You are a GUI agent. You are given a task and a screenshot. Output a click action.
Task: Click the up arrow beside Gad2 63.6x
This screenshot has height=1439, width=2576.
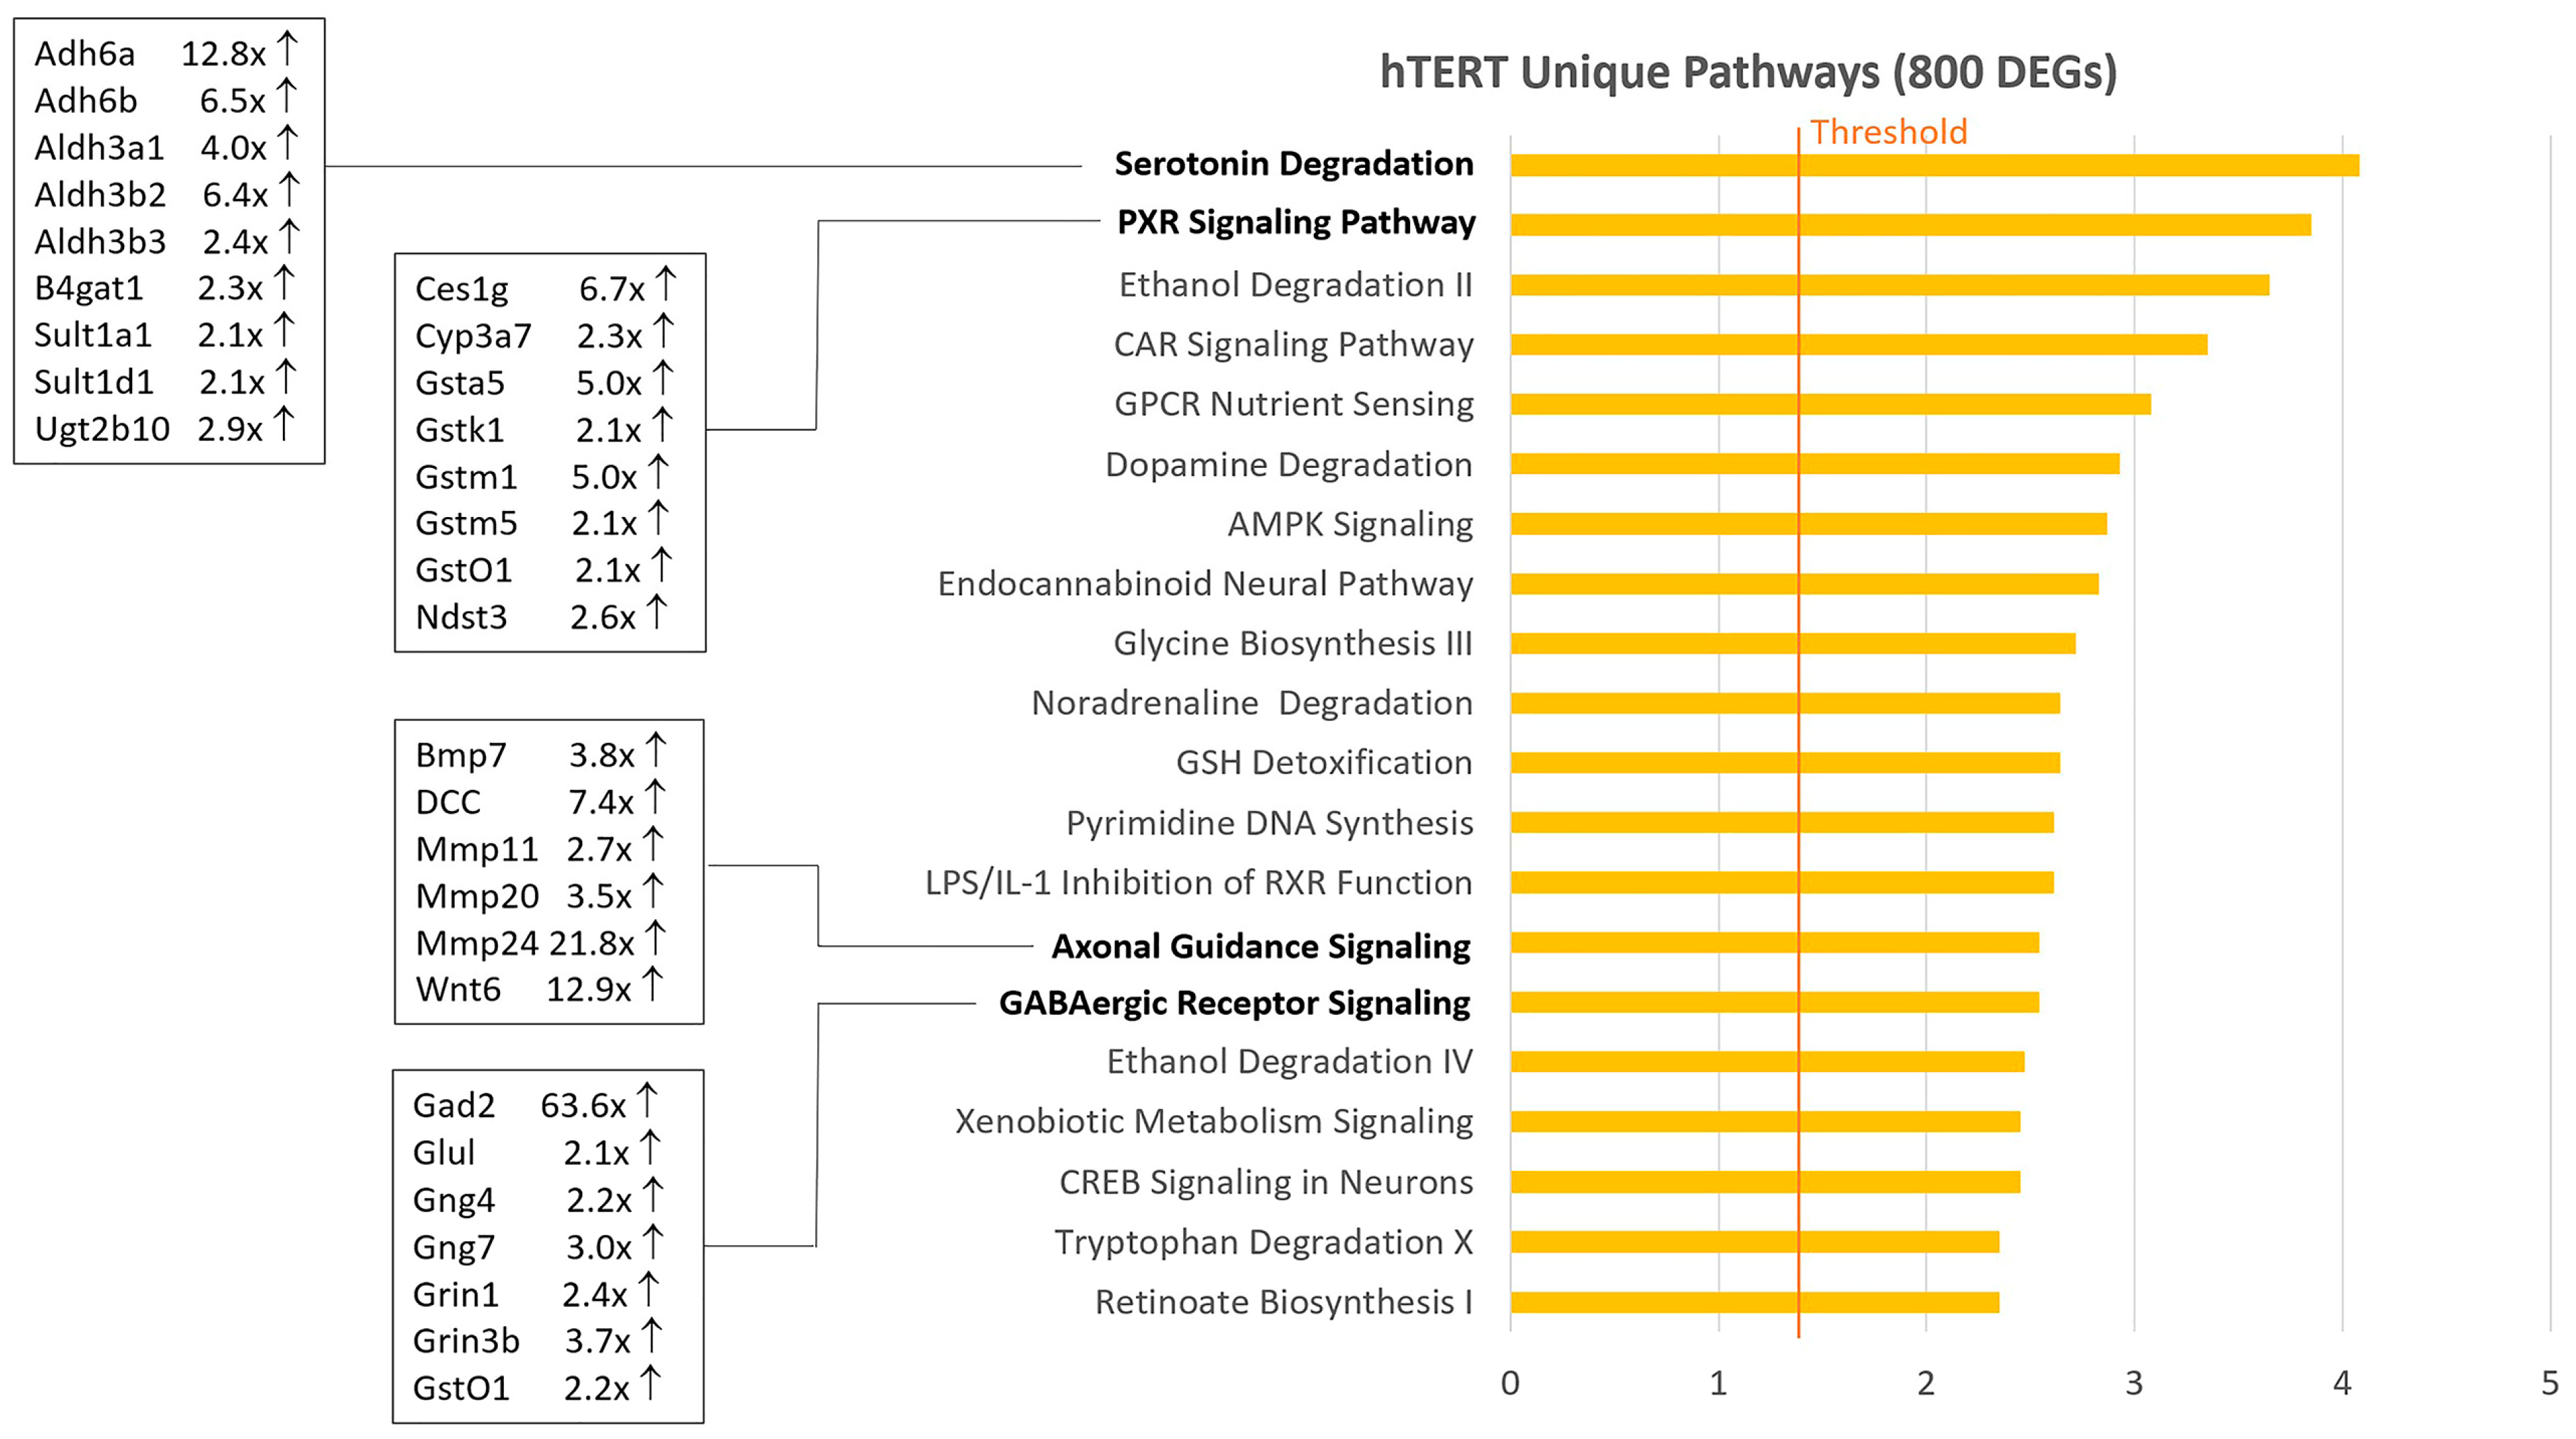(x=647, y=1101)
